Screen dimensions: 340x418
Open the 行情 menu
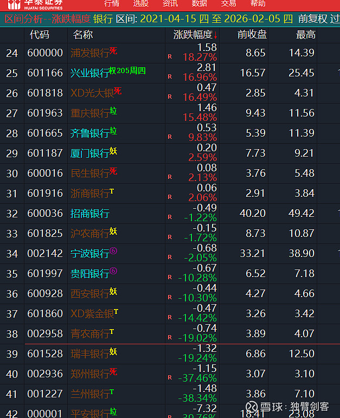112,3
